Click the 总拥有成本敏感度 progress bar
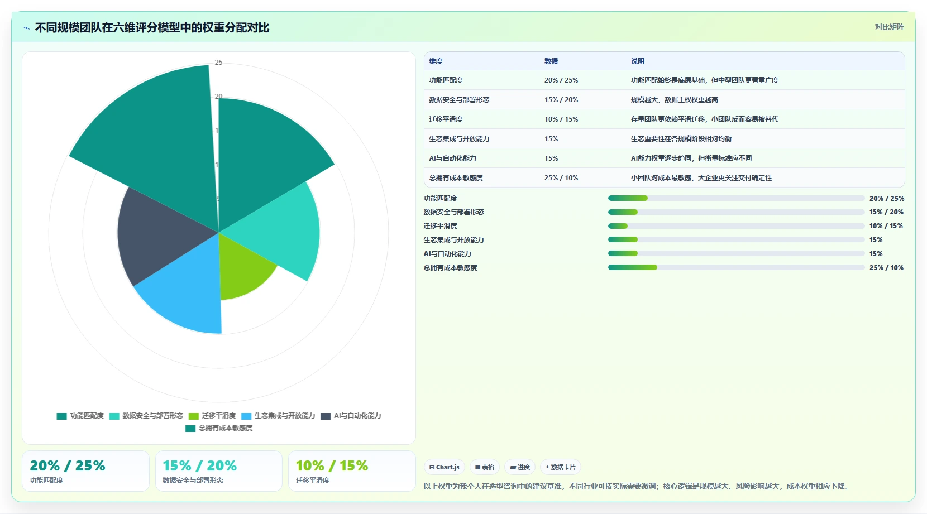 [736, 267]
